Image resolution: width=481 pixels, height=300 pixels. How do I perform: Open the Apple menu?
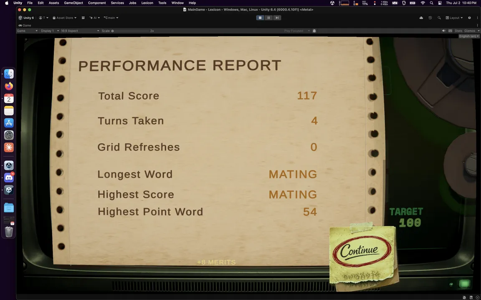point(6,3)
